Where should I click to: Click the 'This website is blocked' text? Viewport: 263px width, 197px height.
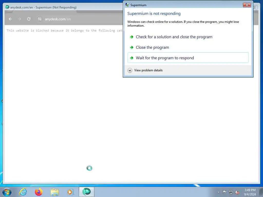64,31
